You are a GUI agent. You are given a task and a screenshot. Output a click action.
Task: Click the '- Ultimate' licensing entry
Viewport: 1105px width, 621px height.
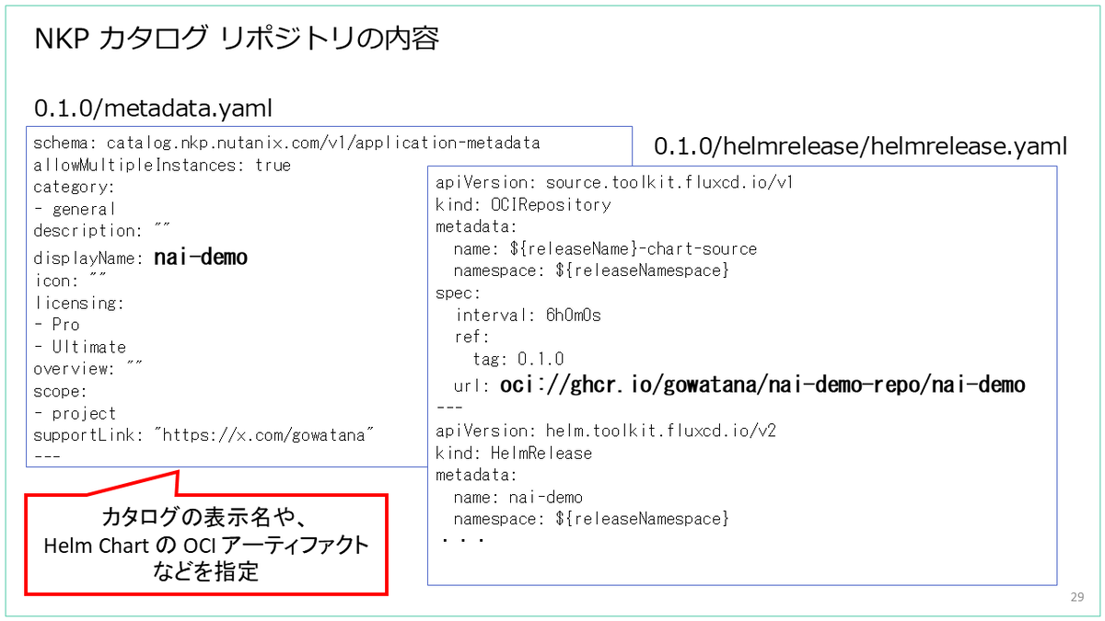click(80, 347)
